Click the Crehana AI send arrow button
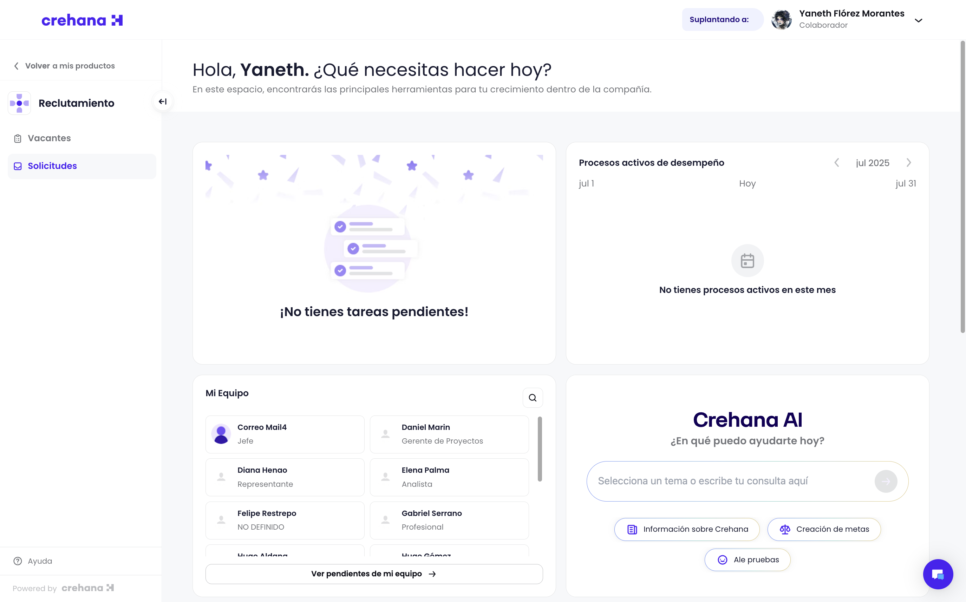The width and height of the screenshot is (966, 602). pos(886,482)
